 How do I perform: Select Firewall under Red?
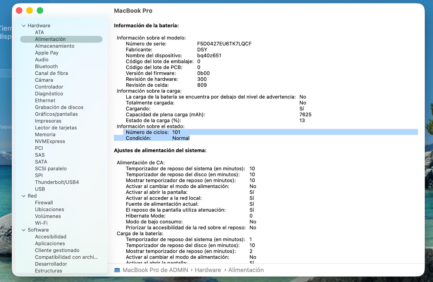[44, 203]
